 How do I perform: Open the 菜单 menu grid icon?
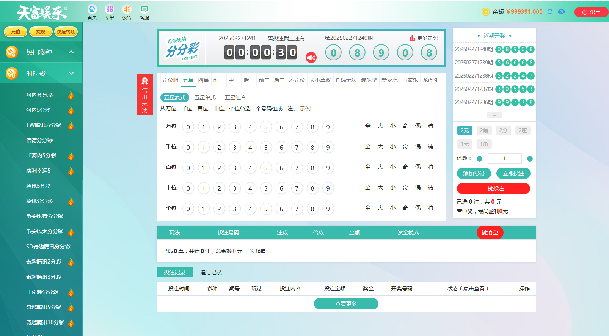click(x=110, y=12)
